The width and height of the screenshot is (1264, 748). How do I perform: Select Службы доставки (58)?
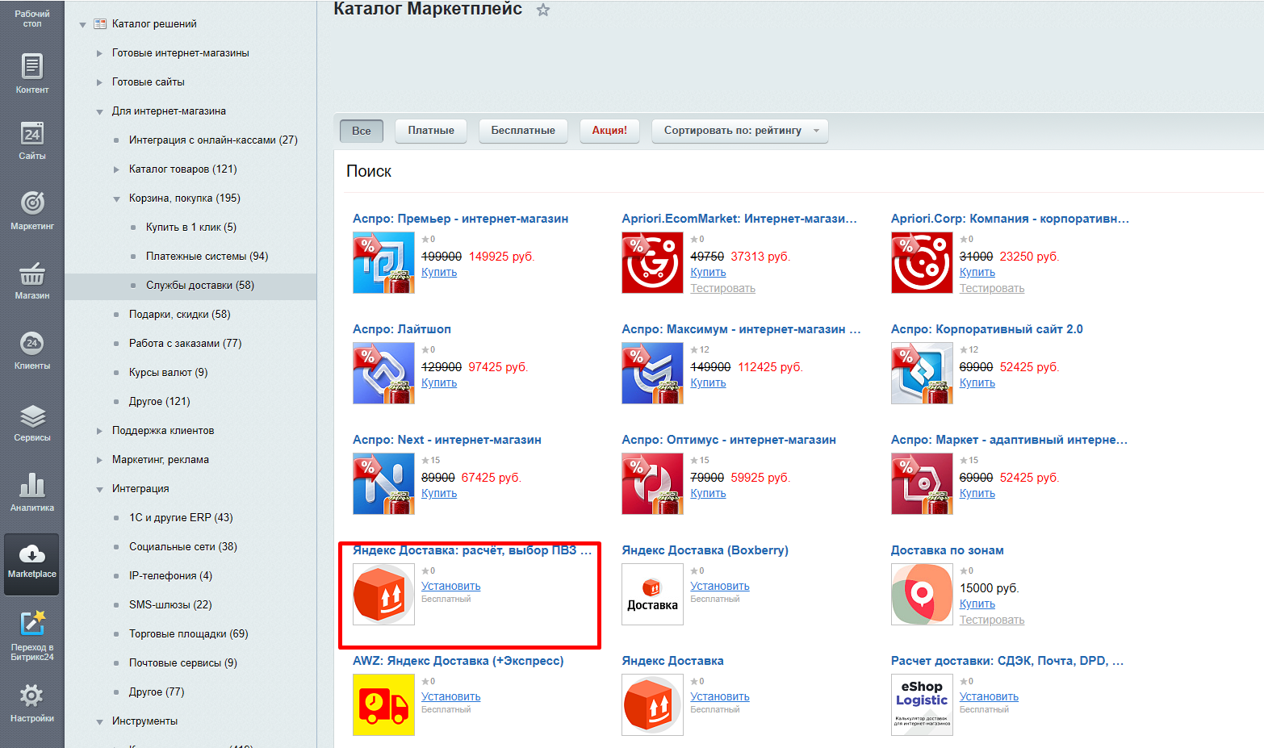click(200, 286)
